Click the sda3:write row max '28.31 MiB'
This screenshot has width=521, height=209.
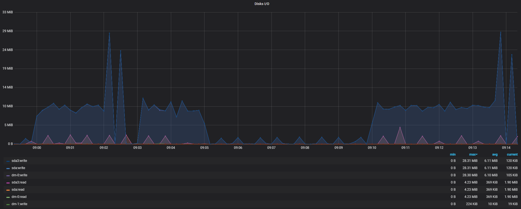tap(470, 161)
